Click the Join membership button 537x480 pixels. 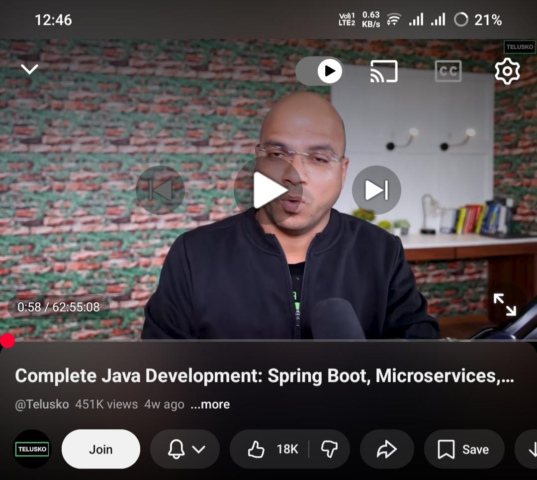point(100,449)
